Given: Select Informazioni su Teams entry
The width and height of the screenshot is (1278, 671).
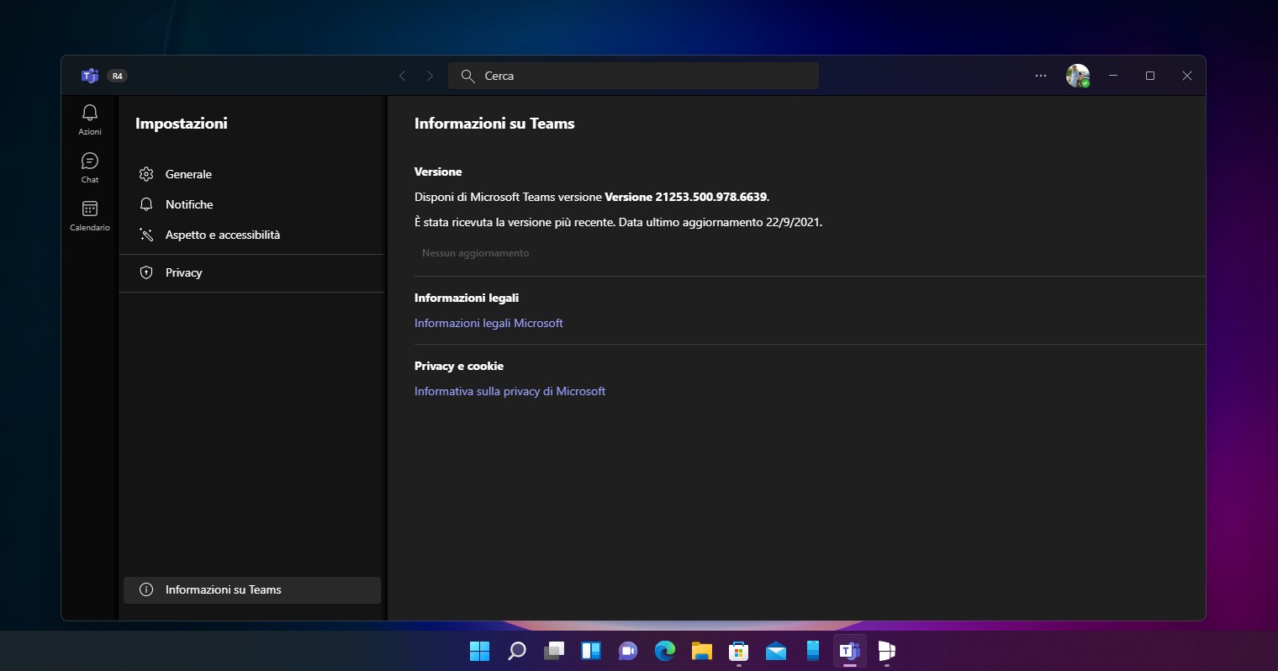Looking at the screenshot, I should 252,589.
